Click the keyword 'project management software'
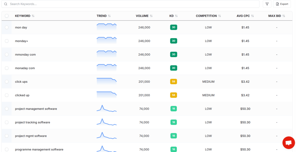The image size is (296, 152). [x=36, y=109]
